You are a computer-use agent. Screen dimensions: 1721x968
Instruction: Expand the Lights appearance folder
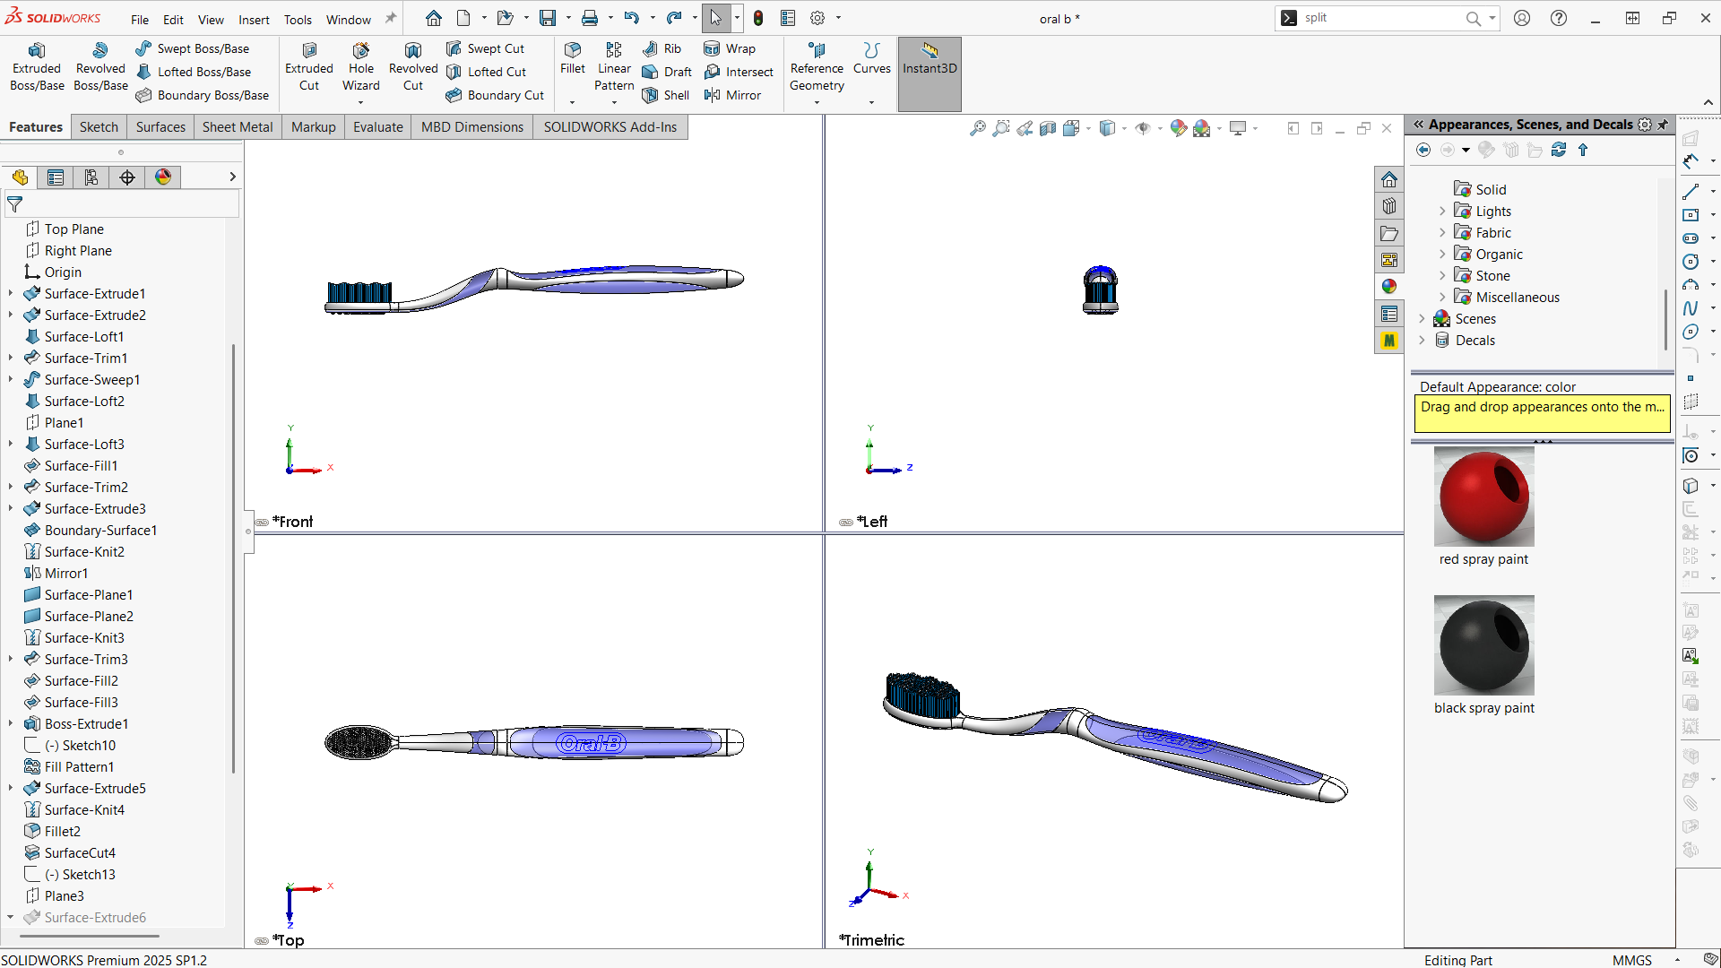[1442, 212]
